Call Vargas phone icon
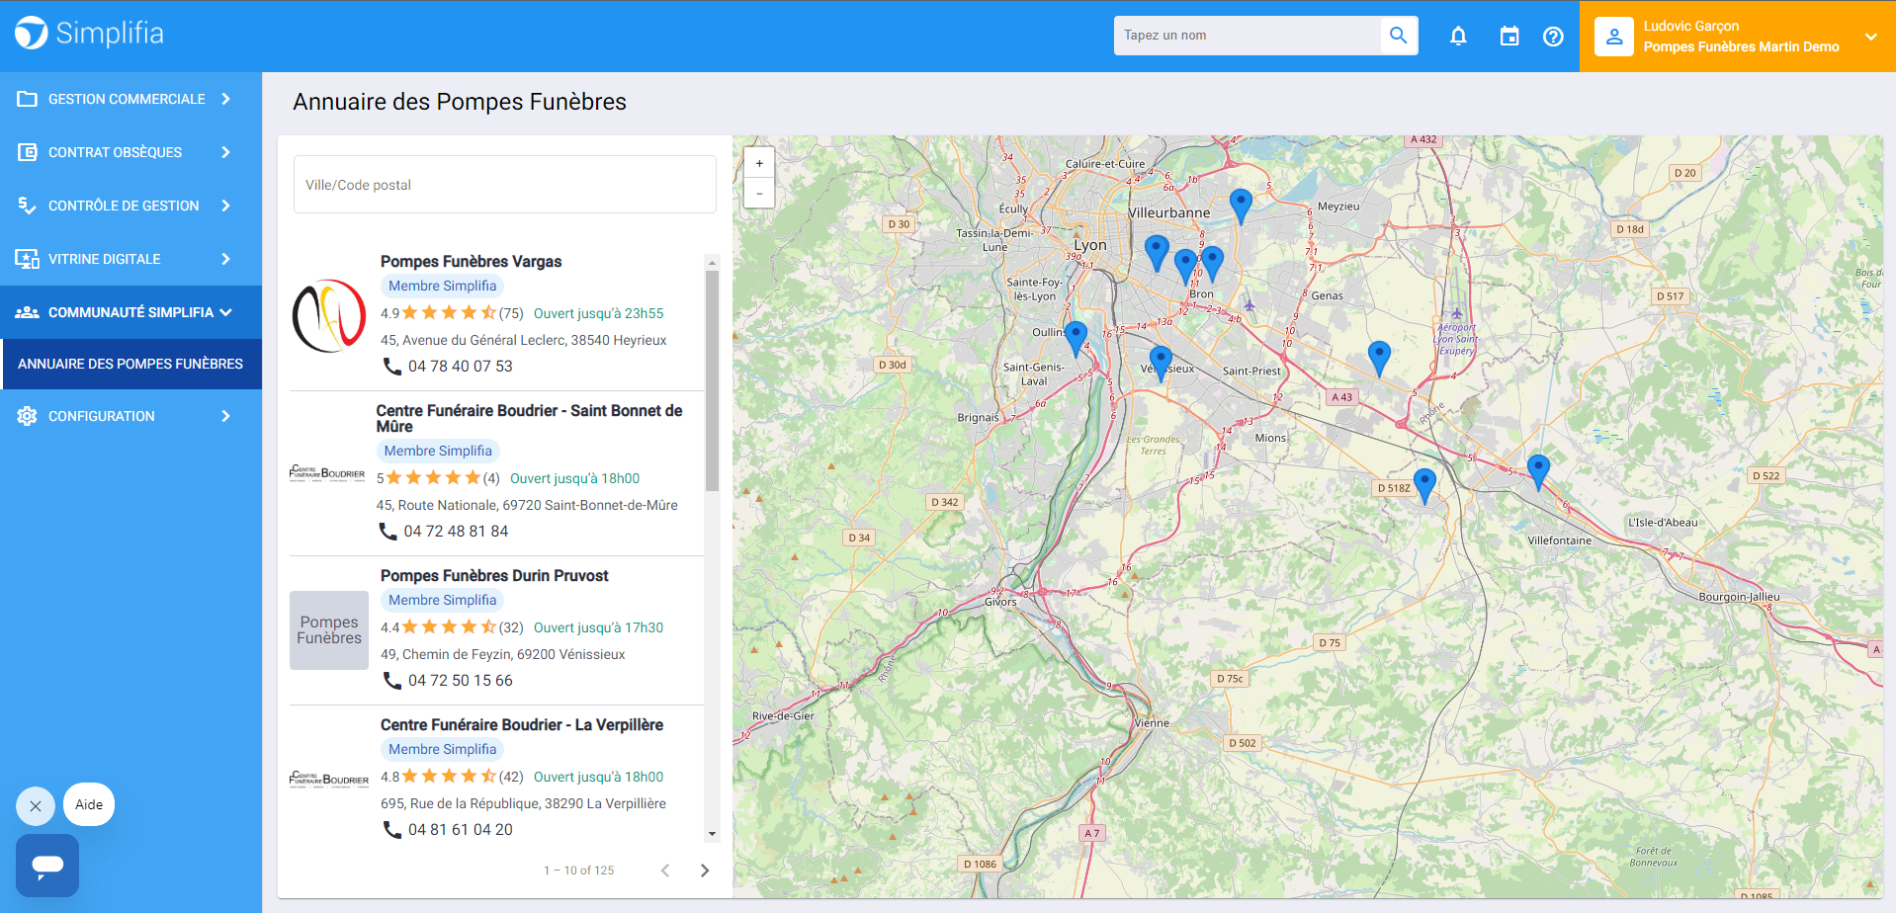1896x913 pixels. click(x=392, y=366)
